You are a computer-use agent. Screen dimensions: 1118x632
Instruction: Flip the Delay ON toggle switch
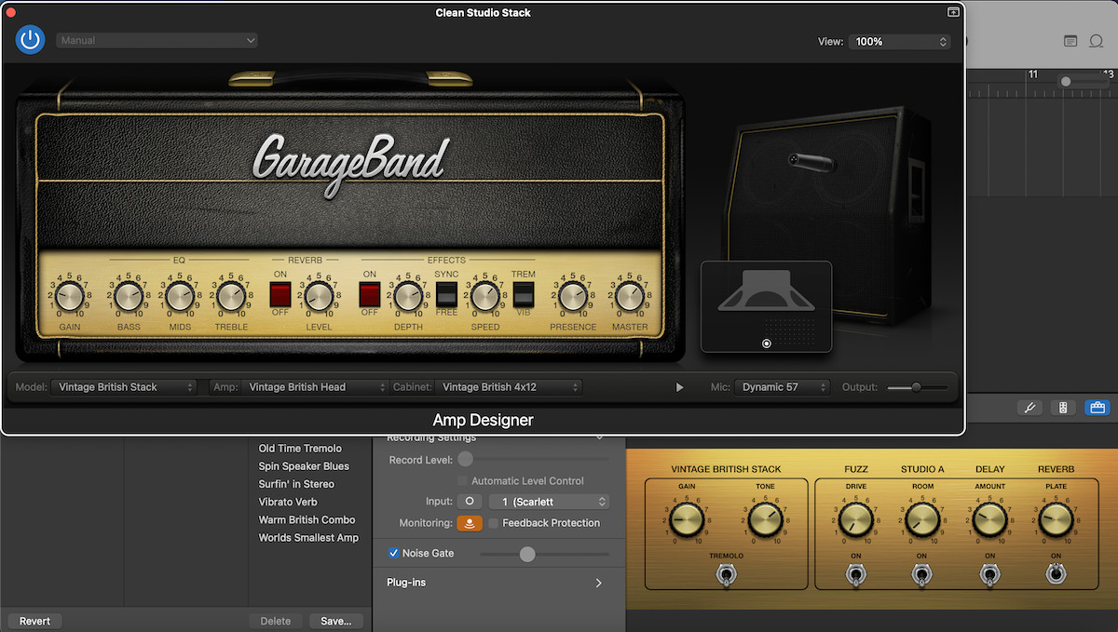click(x=989, y=575)
